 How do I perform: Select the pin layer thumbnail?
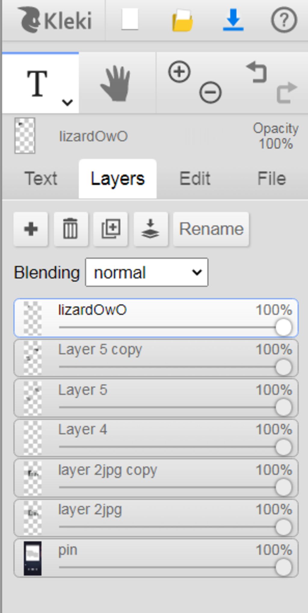pyautogui.click(x=32, y=558)
